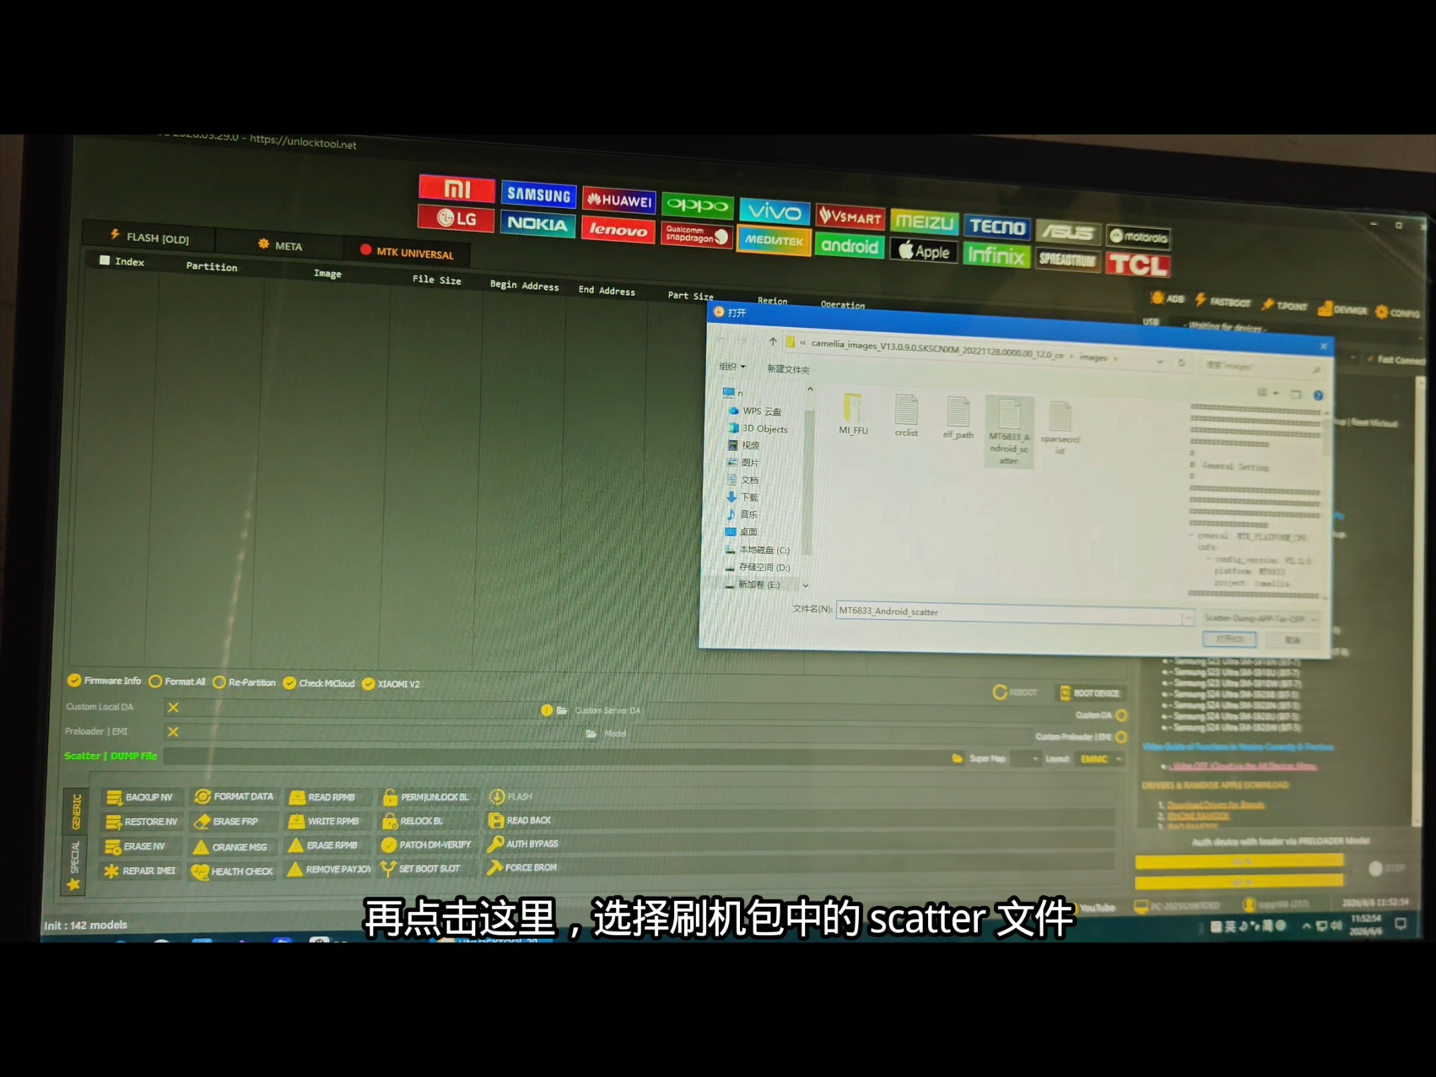1436x1077 pixels.
Task: Open the DEVMGR device manager
Action: [1342, 309]
